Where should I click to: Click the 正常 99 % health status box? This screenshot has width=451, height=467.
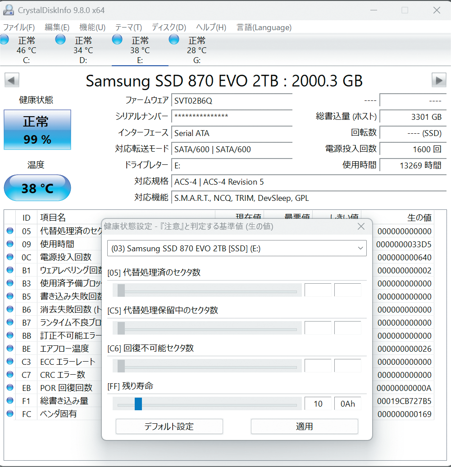tap(37, 130)
